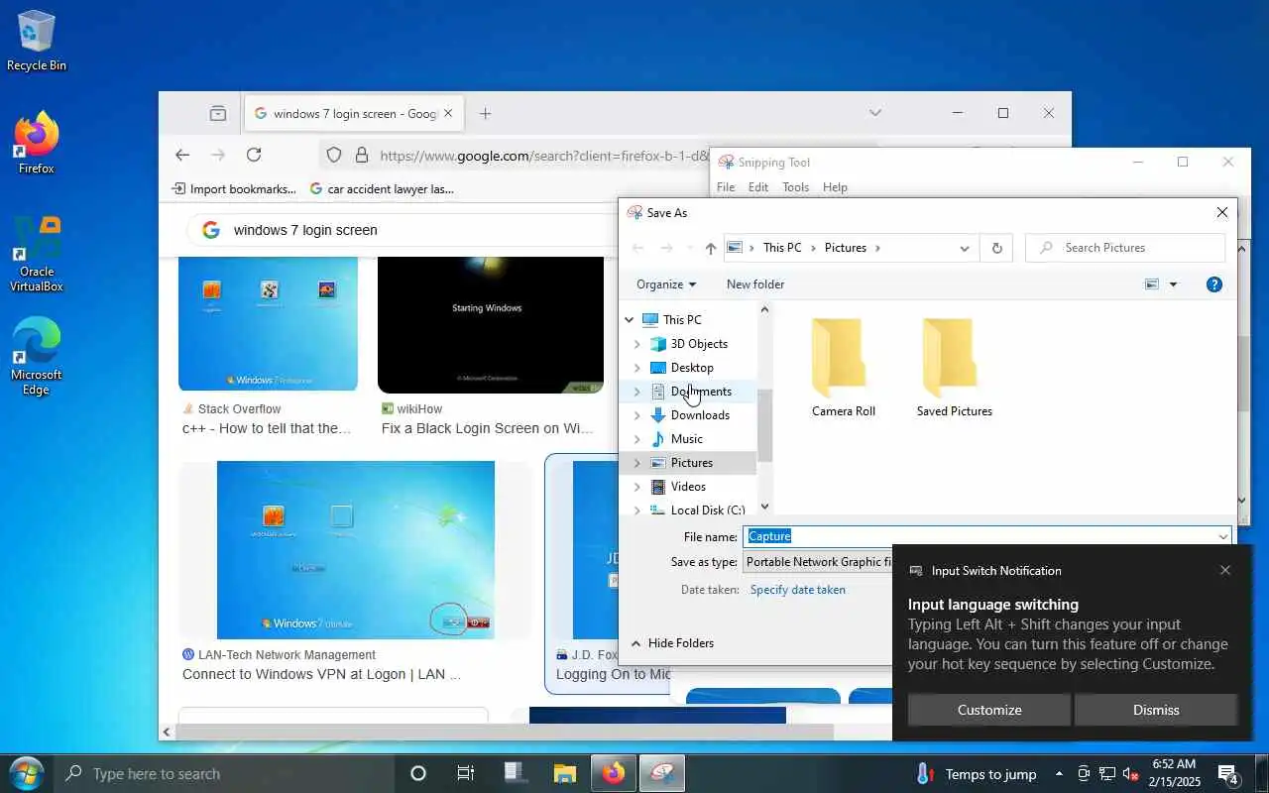The image size is (1269, 793).
Task: Expand the Videos tree node
Action: point(636,487)
